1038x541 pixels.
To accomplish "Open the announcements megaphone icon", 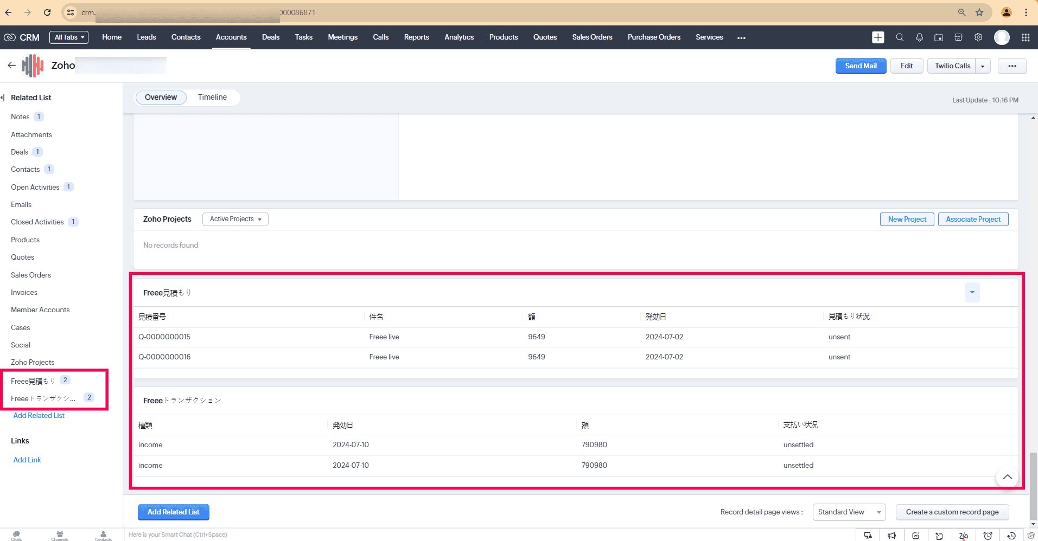I will click(891, 536).
